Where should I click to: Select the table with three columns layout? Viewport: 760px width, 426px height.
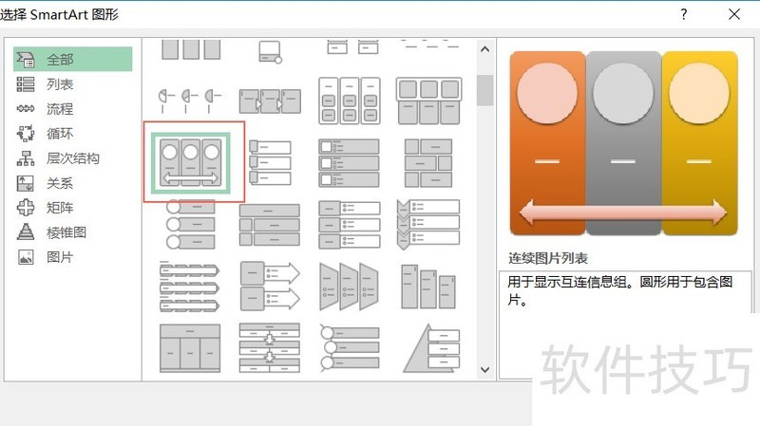(190, 348)
